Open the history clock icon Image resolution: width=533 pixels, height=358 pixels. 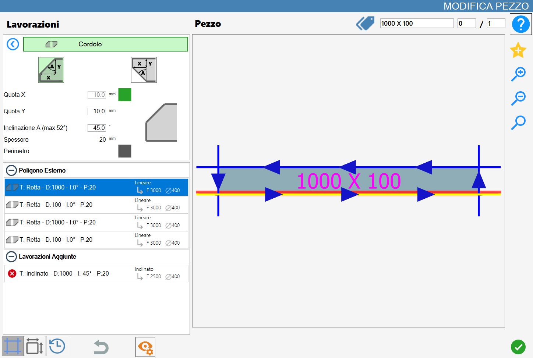click(57, 346)
